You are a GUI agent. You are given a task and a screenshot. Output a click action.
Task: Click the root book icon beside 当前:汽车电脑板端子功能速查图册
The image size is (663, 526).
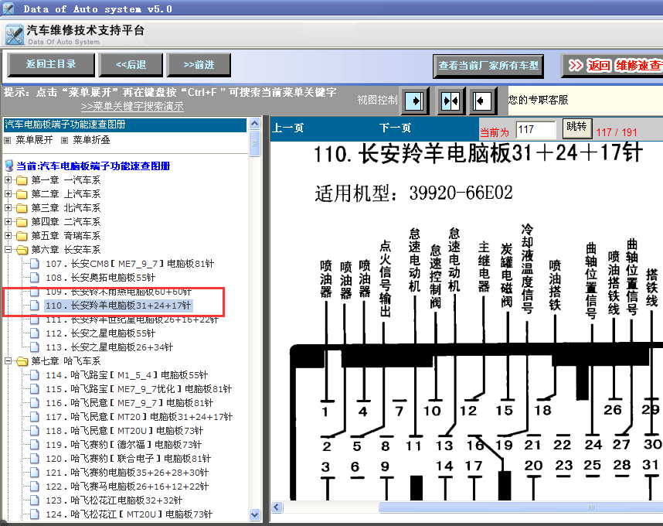(x=8, y=166)
